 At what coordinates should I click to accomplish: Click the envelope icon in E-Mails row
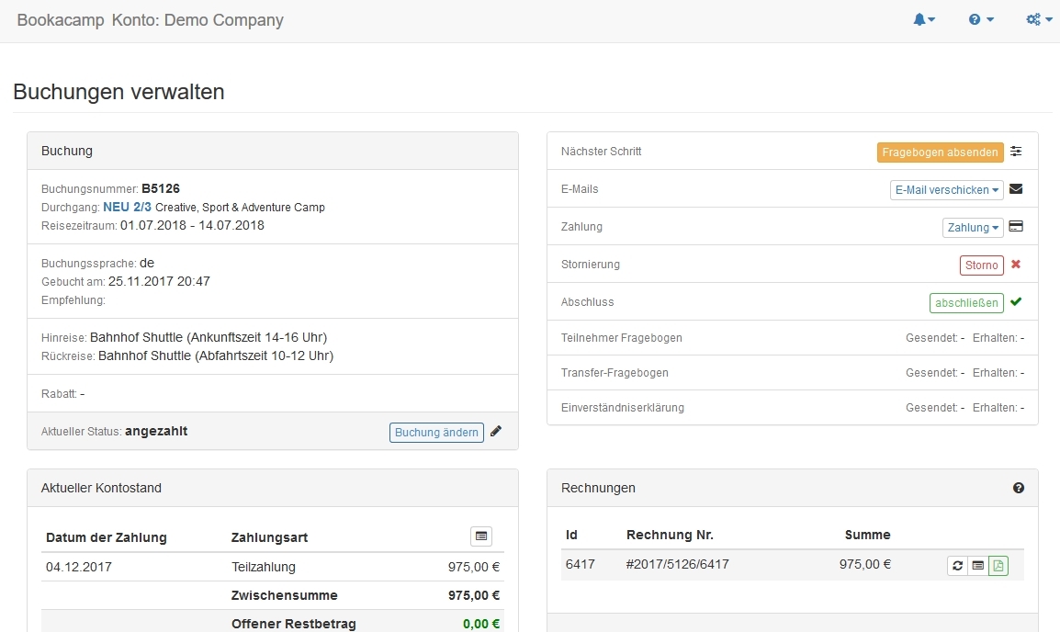(1016, 189)
